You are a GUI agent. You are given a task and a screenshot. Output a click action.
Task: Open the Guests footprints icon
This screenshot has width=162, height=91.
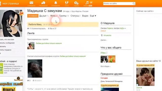click(67, 3)
